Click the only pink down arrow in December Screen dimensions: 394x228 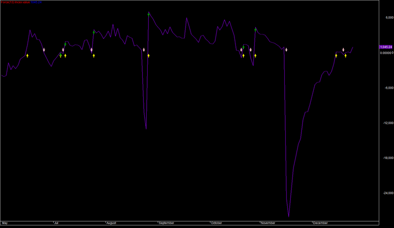click(343, 50)
